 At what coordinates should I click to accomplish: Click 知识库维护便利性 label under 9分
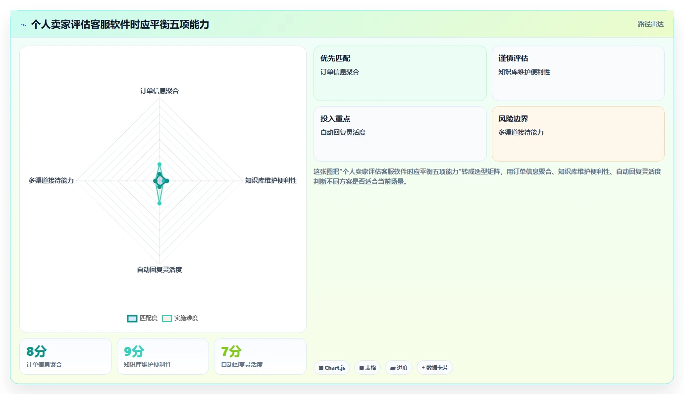pyautogui.click(x=148, y=364)
